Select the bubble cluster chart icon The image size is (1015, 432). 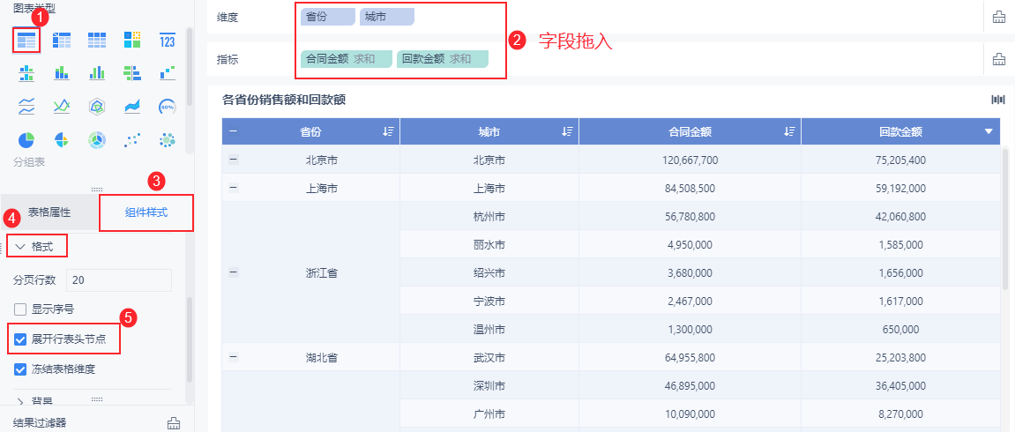(167, 139)
